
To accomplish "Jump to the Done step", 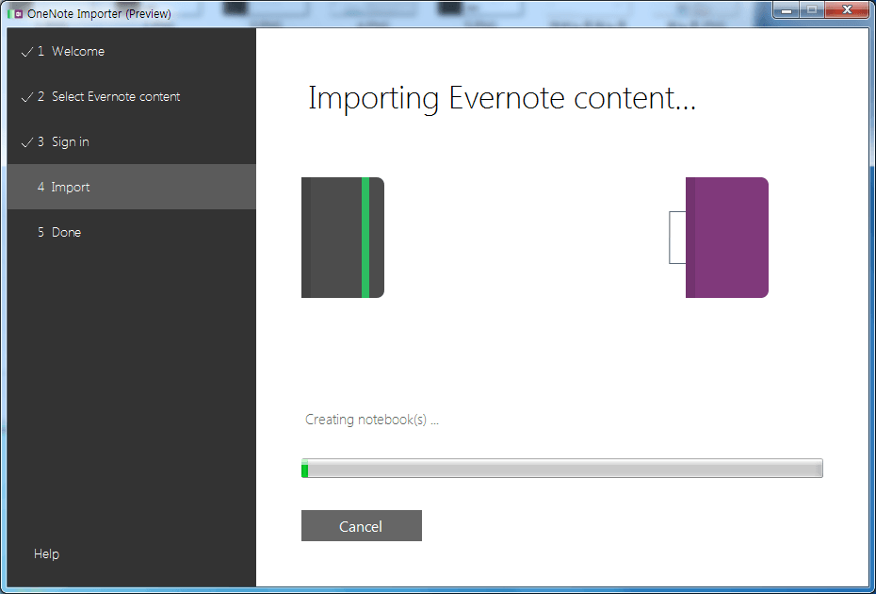I will [x=66, y=233].
